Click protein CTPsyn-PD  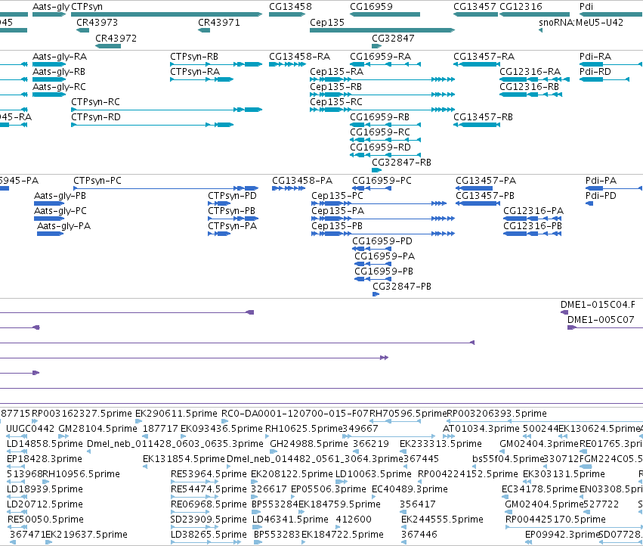coord(219,203)
